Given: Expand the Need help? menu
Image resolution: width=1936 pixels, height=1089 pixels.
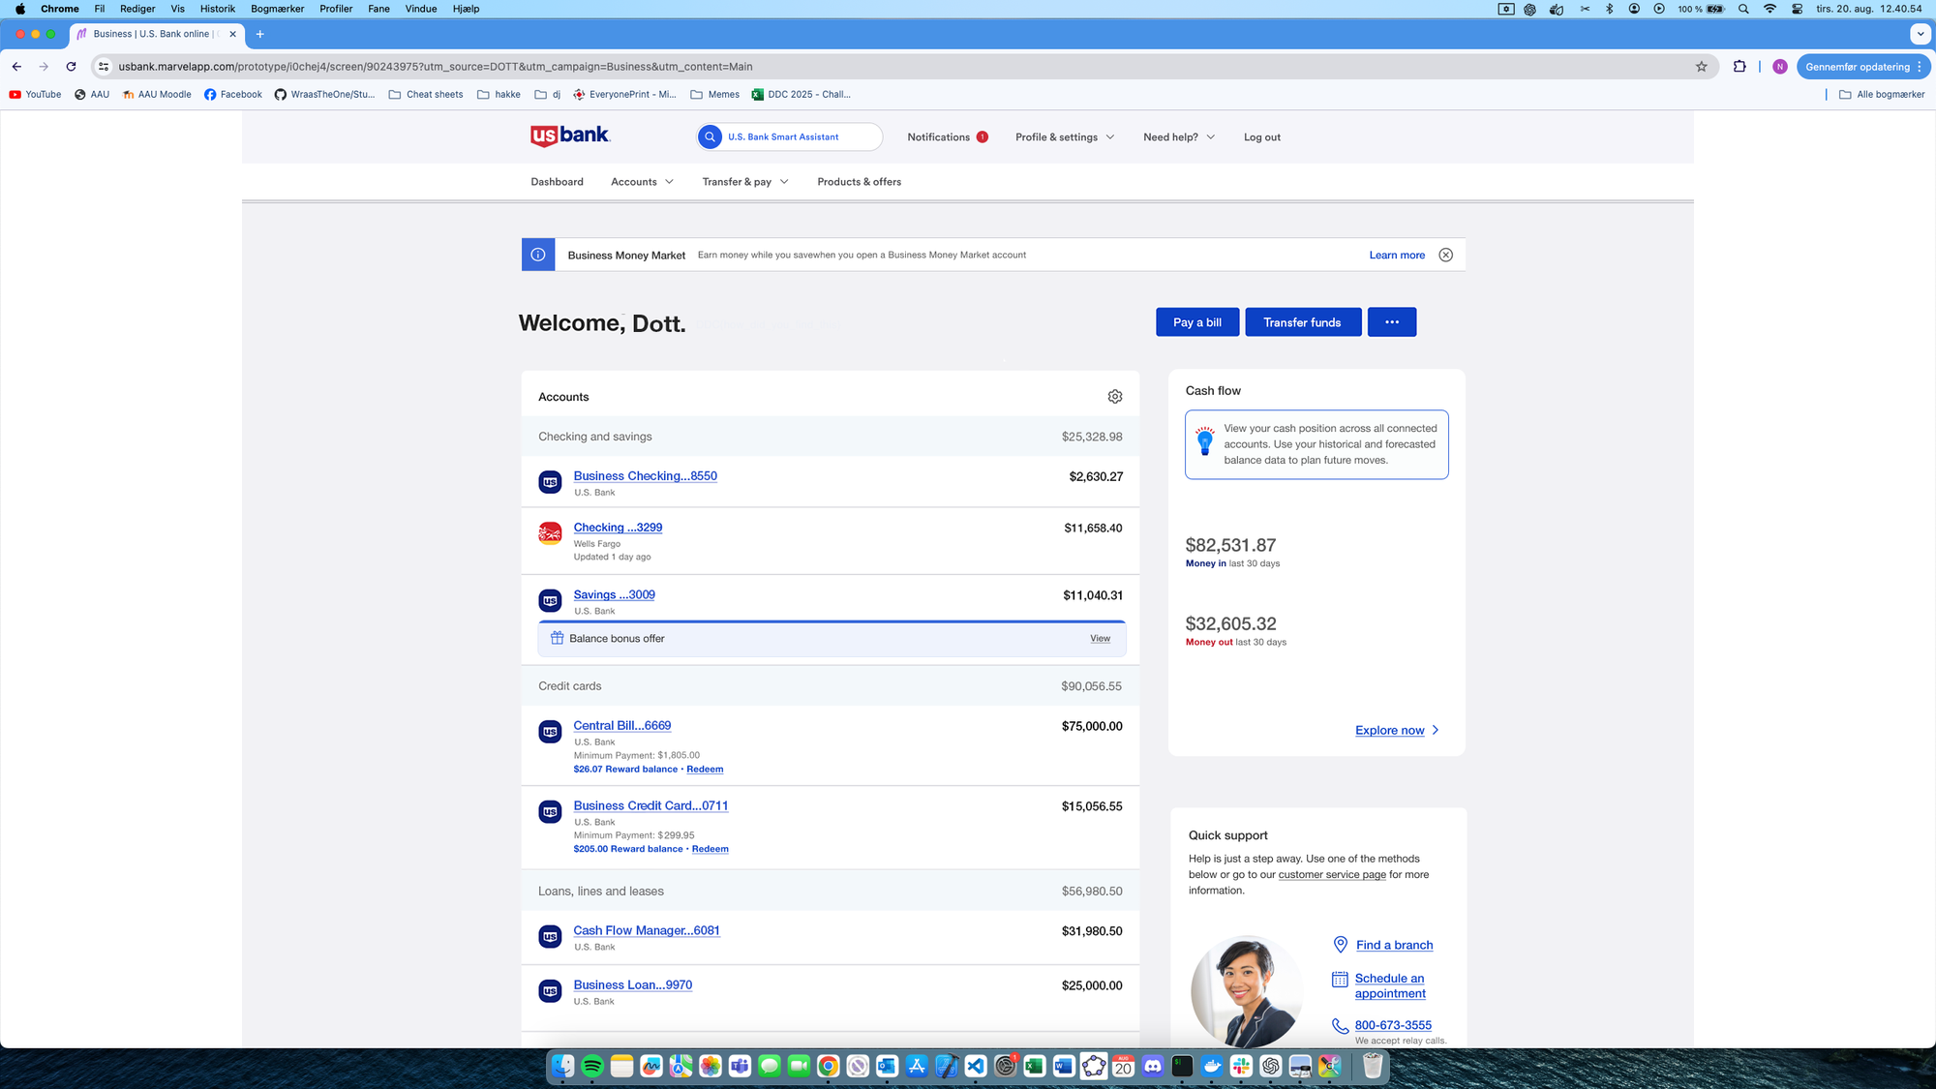Looking at the screenshot, I should (x=1178, y=137).
